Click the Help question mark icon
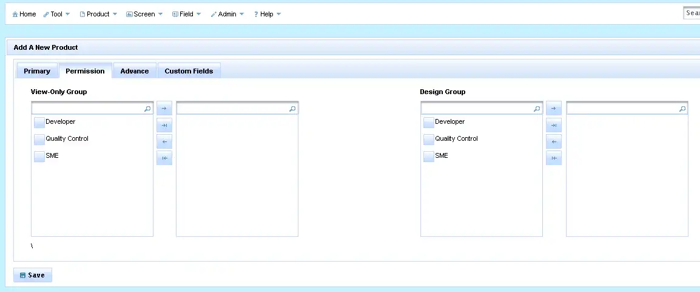The image size is (700, 292). click(x=256, y=15)
